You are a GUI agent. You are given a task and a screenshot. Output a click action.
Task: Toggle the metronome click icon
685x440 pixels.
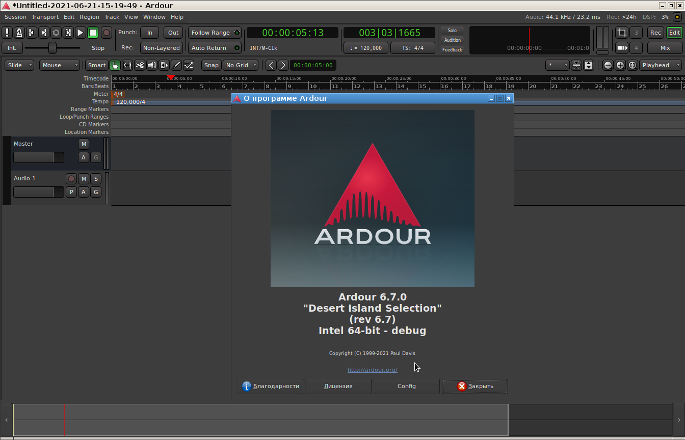pos(19,33)
